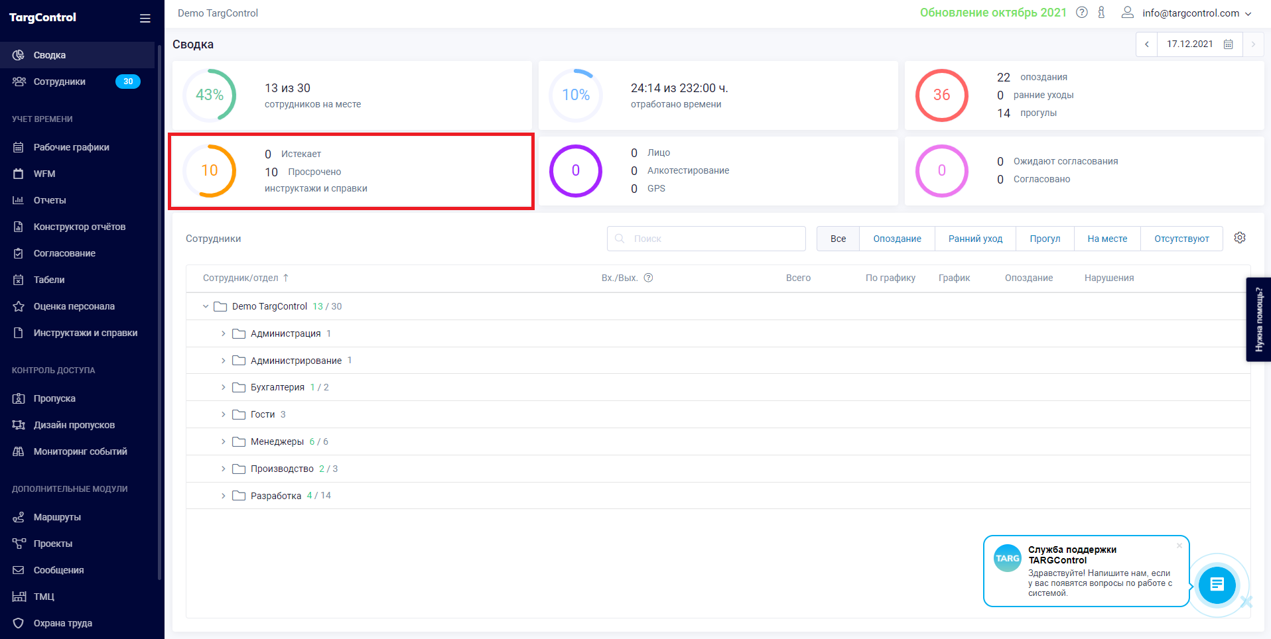Click the Менеджеры folder row
The height and width of the screenshot is (639, 1271).
point(718,441)
